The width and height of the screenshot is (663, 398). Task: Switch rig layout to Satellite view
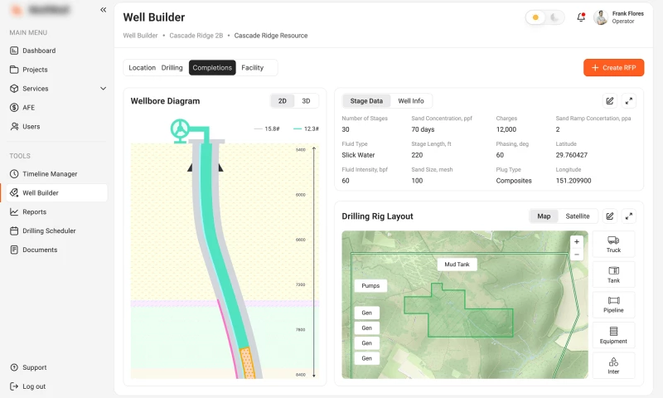click(x=578, y=216)
